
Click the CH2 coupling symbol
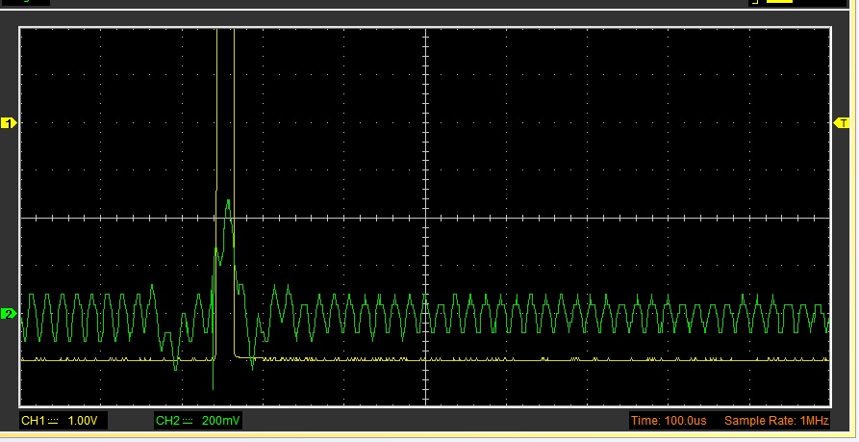coord(189,421)
